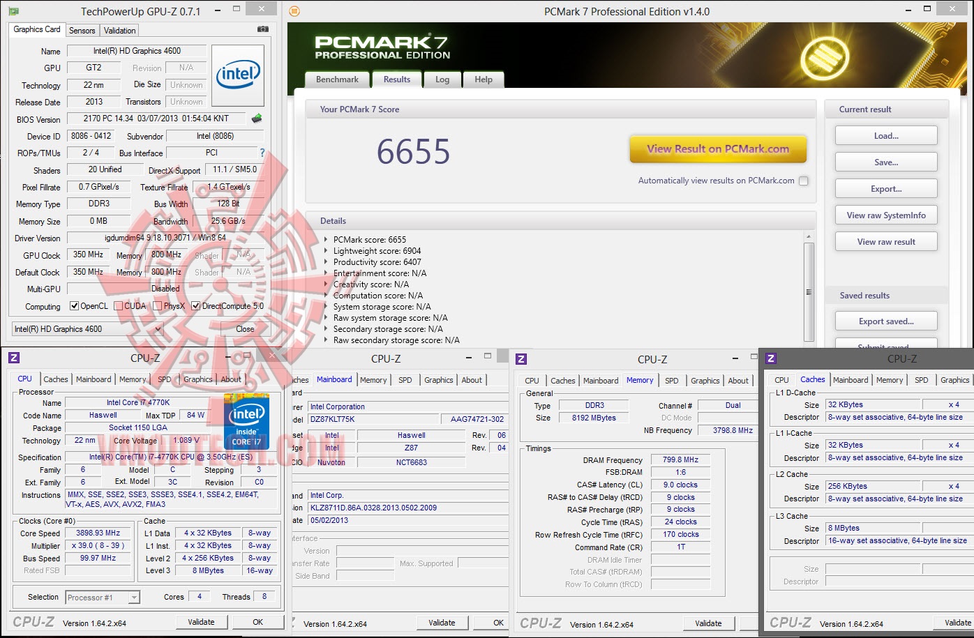
Task: Click the Z icon of the CPU-Z Processor window
Action: (14, 358)
